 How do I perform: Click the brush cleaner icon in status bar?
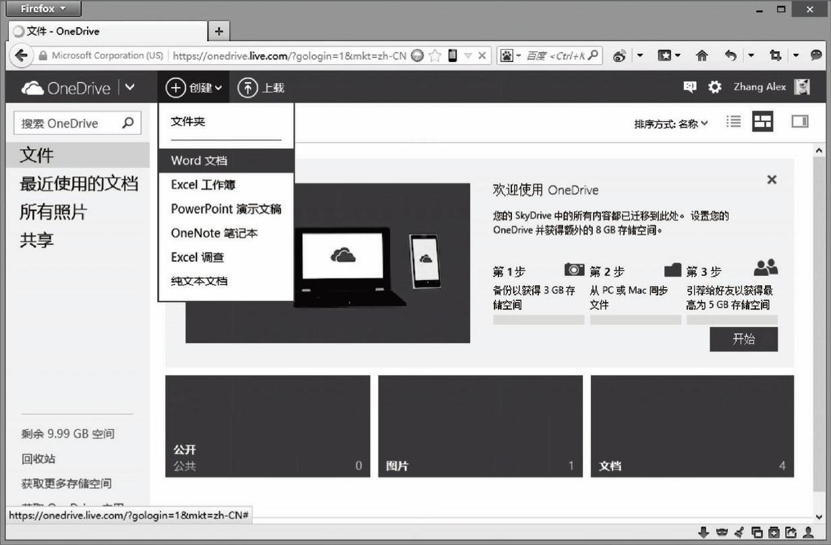tap(739, 533)
